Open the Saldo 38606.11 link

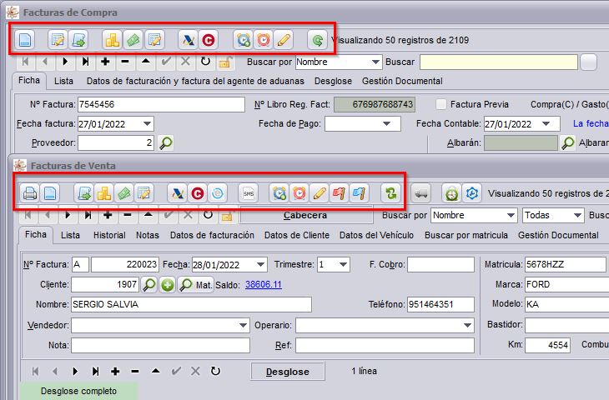pos(264,285)
